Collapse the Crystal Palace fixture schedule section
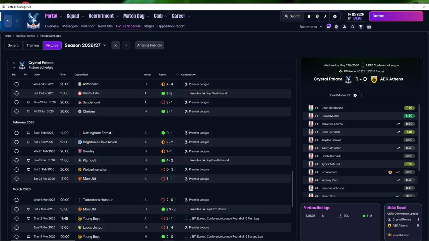This screenshot has width=429, height=241. (14, 63)
